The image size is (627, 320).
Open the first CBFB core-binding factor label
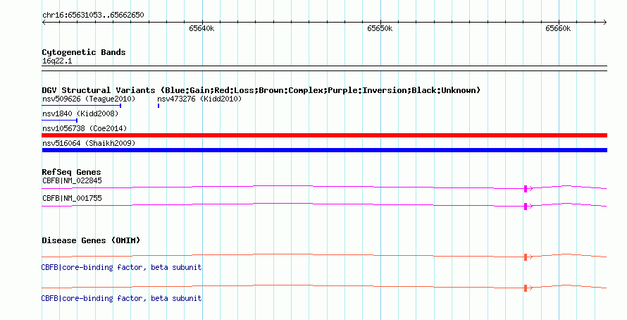point(122,267)
